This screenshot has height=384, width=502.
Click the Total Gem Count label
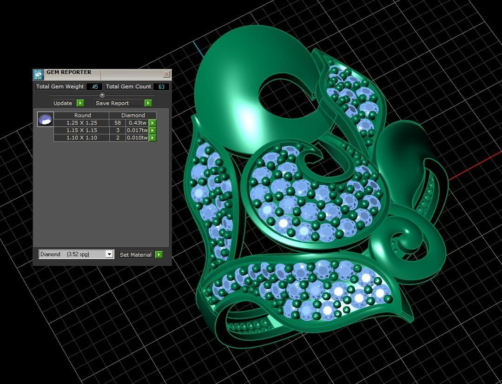click(129, 87)
